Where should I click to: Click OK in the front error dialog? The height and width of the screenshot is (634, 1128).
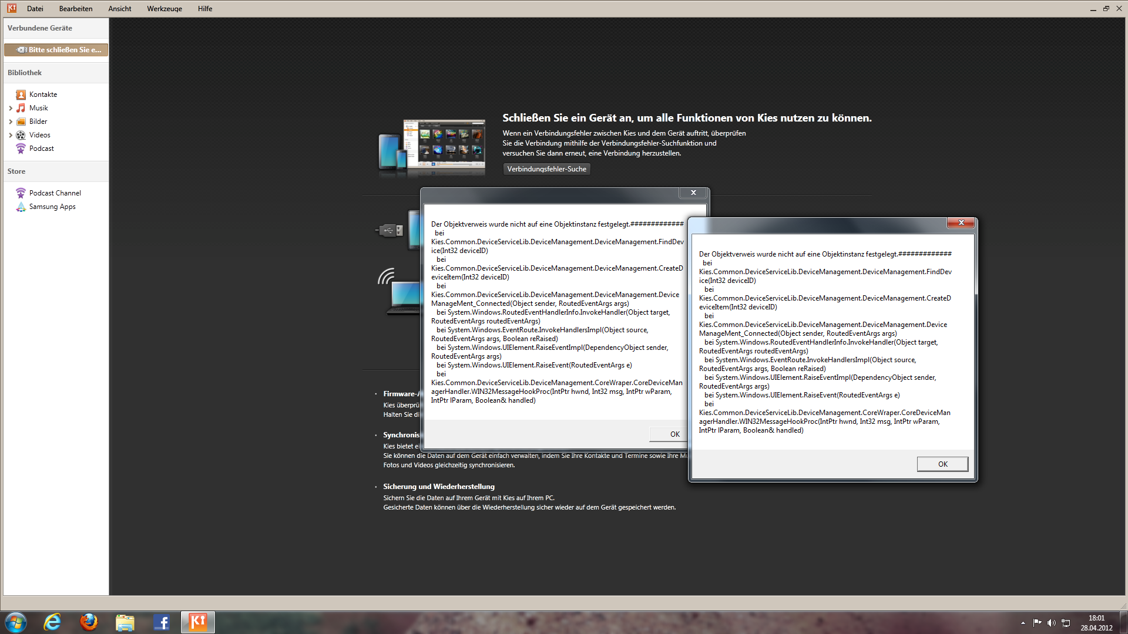[x=942, y=464]
